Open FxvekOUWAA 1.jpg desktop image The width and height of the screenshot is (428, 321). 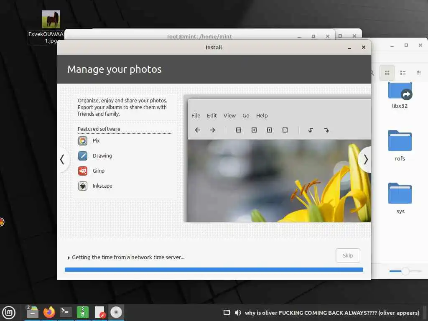click(51, 19)
